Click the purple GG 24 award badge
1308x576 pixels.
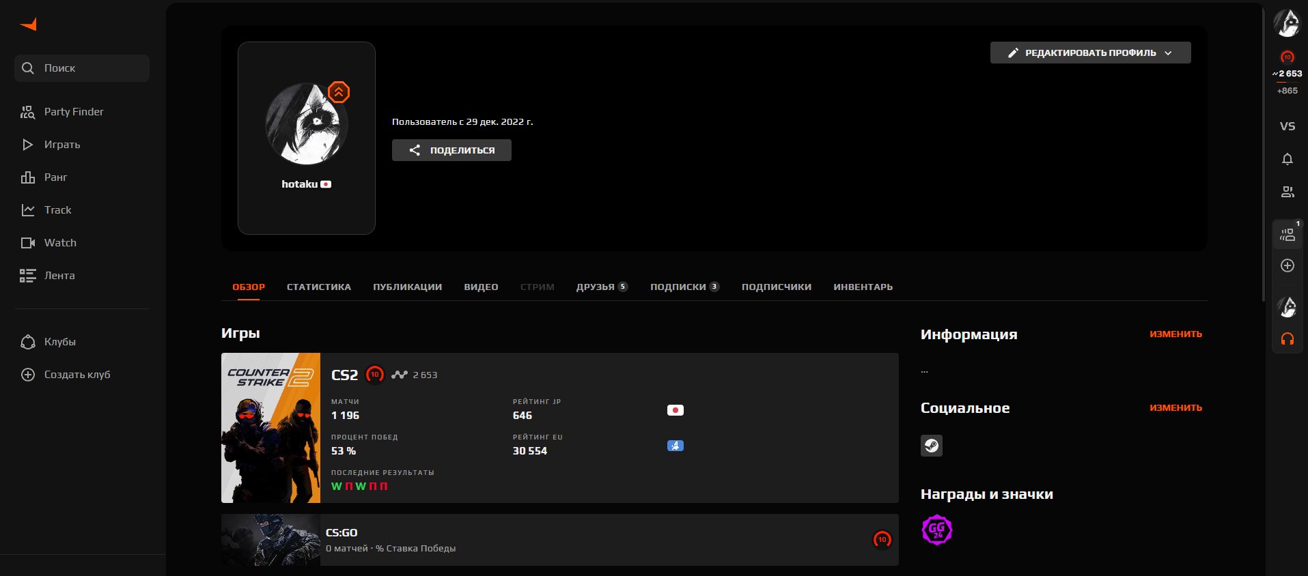pos(937,530)
